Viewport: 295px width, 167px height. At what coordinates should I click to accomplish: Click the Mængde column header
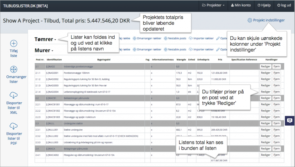click(181, 60)
